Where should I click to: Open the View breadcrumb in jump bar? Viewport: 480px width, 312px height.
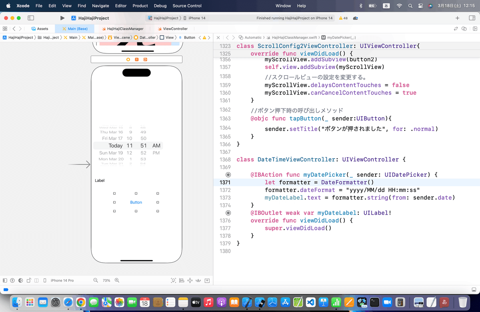(x=167, y=37)
